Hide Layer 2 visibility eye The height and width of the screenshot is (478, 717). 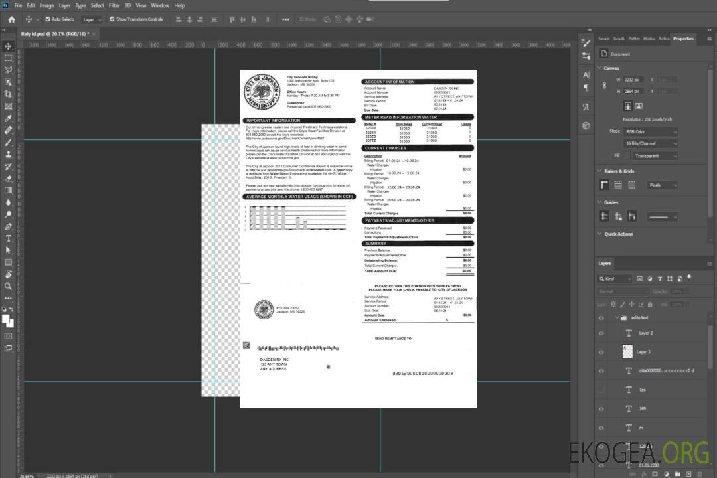point(601,333)
